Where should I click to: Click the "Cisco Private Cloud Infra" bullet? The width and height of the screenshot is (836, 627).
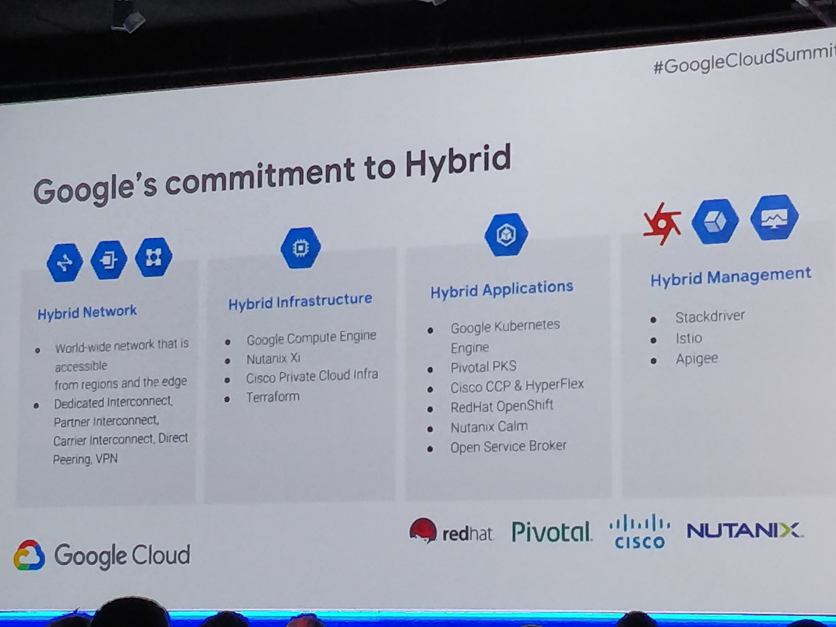point(312,376)
